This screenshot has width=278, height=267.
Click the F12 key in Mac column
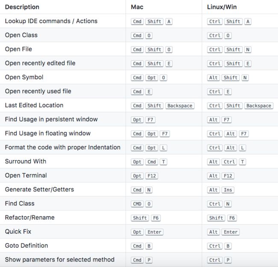tap(151, 176)
